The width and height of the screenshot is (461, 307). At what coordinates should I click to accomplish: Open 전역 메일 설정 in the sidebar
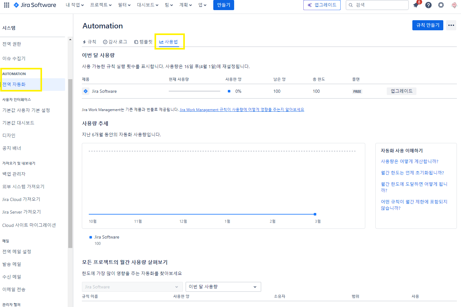[x=17, y=251]
